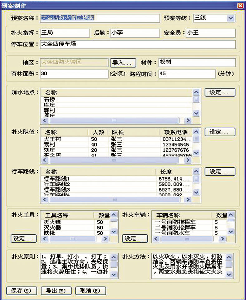Image resolution: width=246 pixels, height=300 pixels.
Task: Open the 预案等级 dropdown arrow
Action: [x=231, y=18]
